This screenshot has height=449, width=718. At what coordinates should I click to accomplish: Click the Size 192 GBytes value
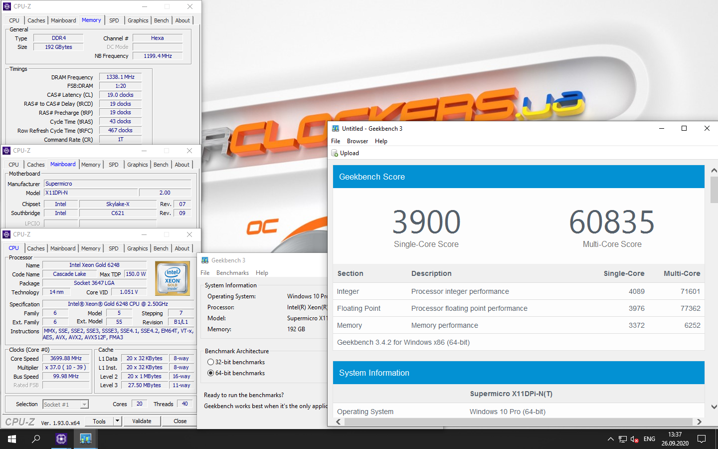pos(58,47)
